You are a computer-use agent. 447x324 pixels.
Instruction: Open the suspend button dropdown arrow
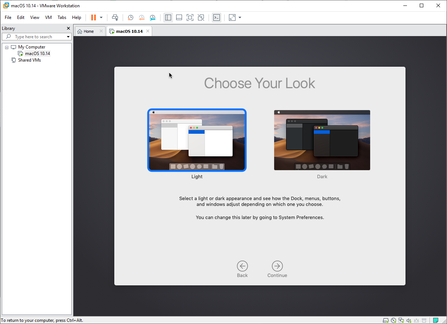click(x=101, y=17)
